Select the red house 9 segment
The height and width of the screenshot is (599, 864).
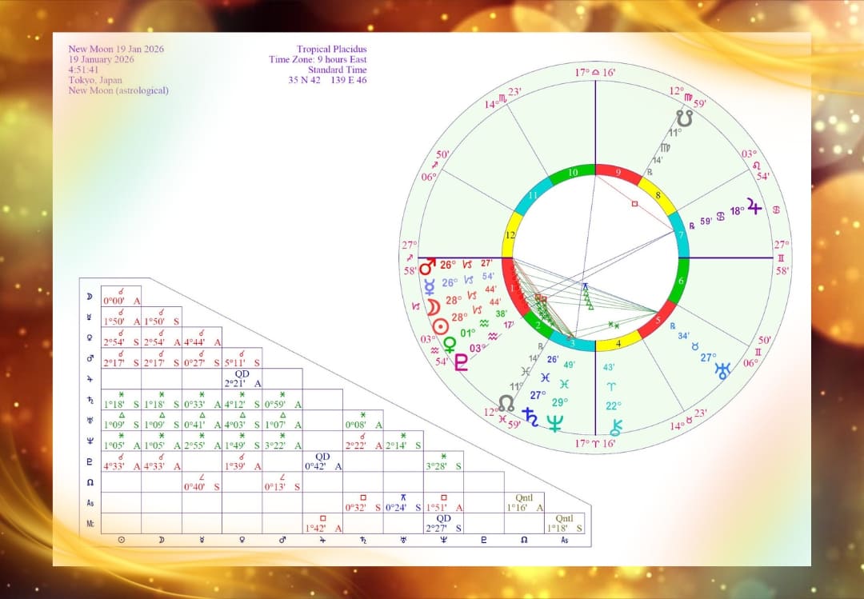(618, 173)
